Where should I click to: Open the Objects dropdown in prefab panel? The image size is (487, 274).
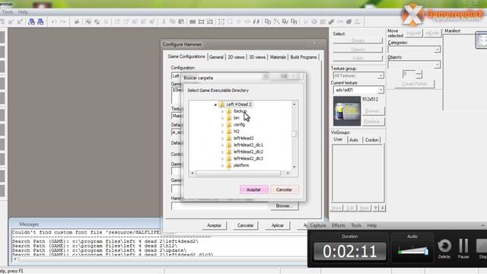pos(437,65)
